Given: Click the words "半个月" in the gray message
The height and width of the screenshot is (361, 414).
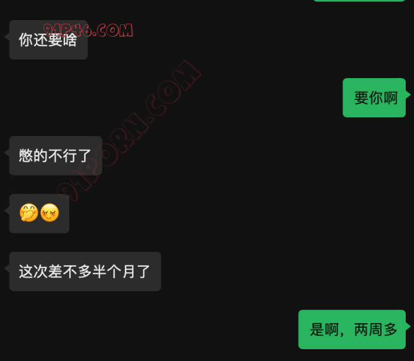Looking at the screenshot, I should (x=114, y=272).
